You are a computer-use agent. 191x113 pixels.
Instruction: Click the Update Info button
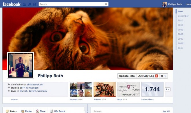pyautogui.click(x=127, y=76)
